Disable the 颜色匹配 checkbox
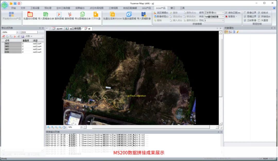 point(226,13)
